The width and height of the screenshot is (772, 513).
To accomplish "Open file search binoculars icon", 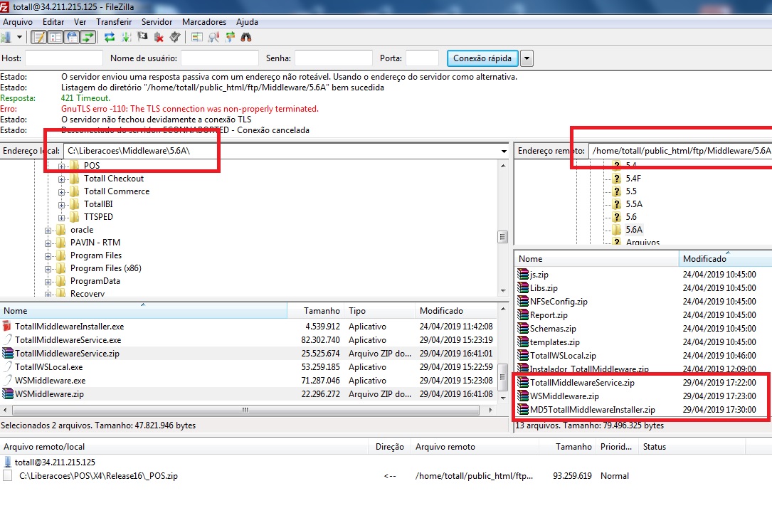I will tap(246, 37).
